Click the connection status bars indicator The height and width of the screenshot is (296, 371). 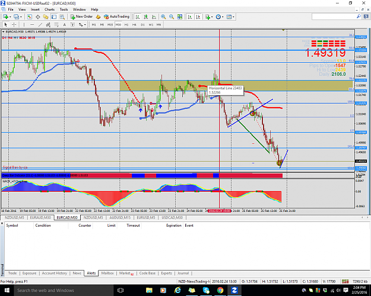pos(345,281)
